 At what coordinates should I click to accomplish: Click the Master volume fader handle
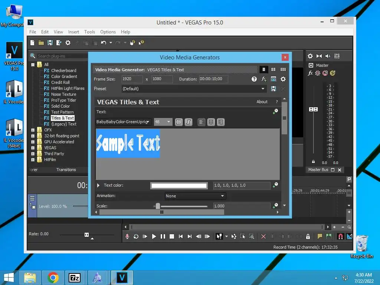(x=313, y=109)
